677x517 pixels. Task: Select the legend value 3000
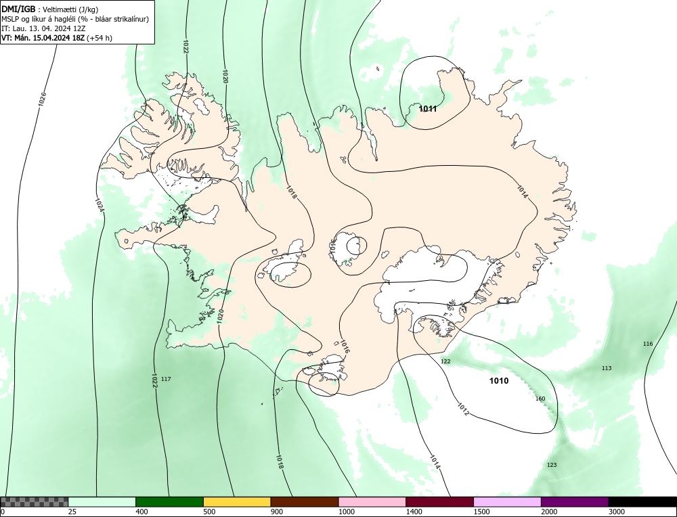click(616, 512)
